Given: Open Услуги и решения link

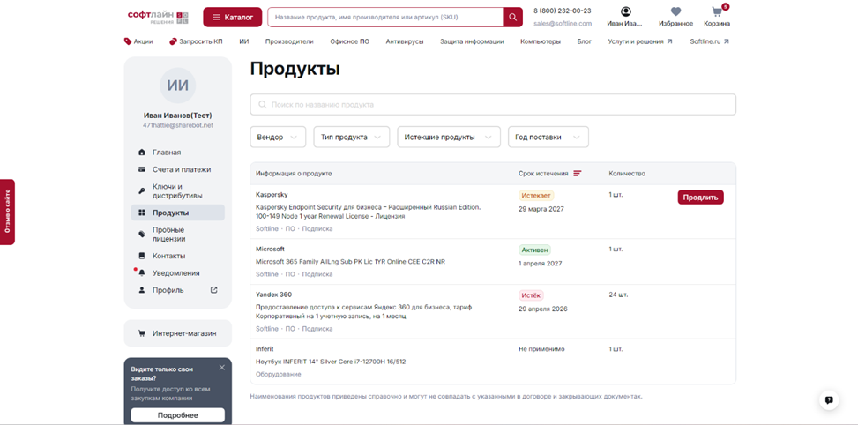Looking at the screenshot, I should coord(639,41).
